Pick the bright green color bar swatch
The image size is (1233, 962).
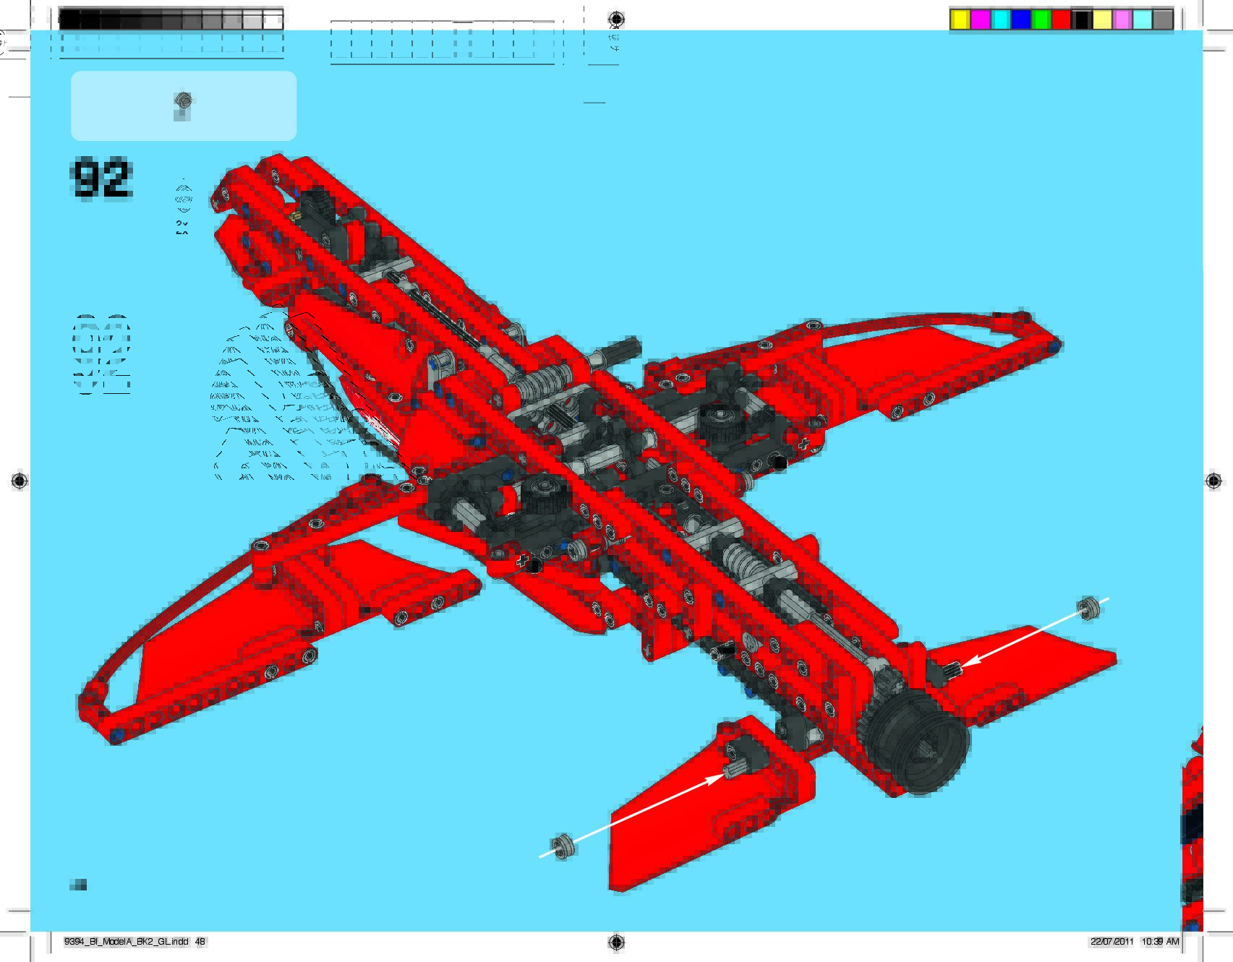click(1041, 20)
